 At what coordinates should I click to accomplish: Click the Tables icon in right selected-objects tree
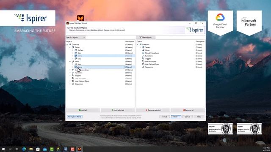click(x=143, y=47)
